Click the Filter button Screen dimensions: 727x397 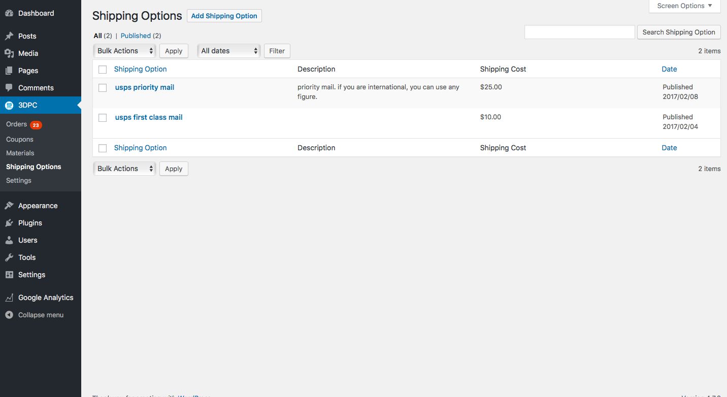pos(277,51)
